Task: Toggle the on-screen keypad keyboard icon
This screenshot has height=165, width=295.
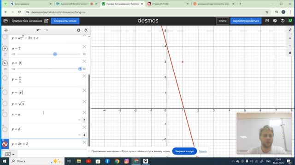Action: tap(8, 154)
